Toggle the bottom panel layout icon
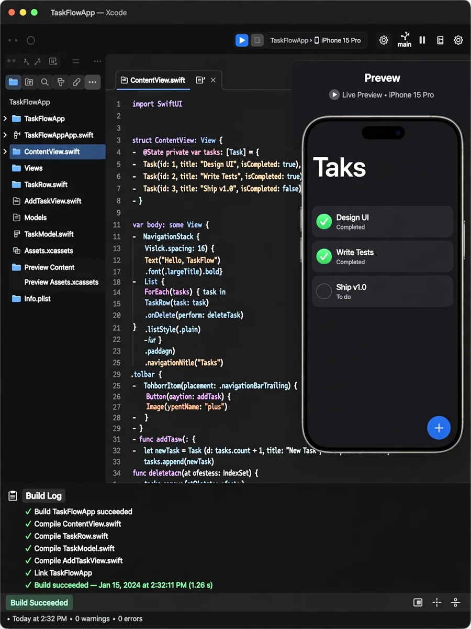The image size is (471, 629). coord(418,603)
